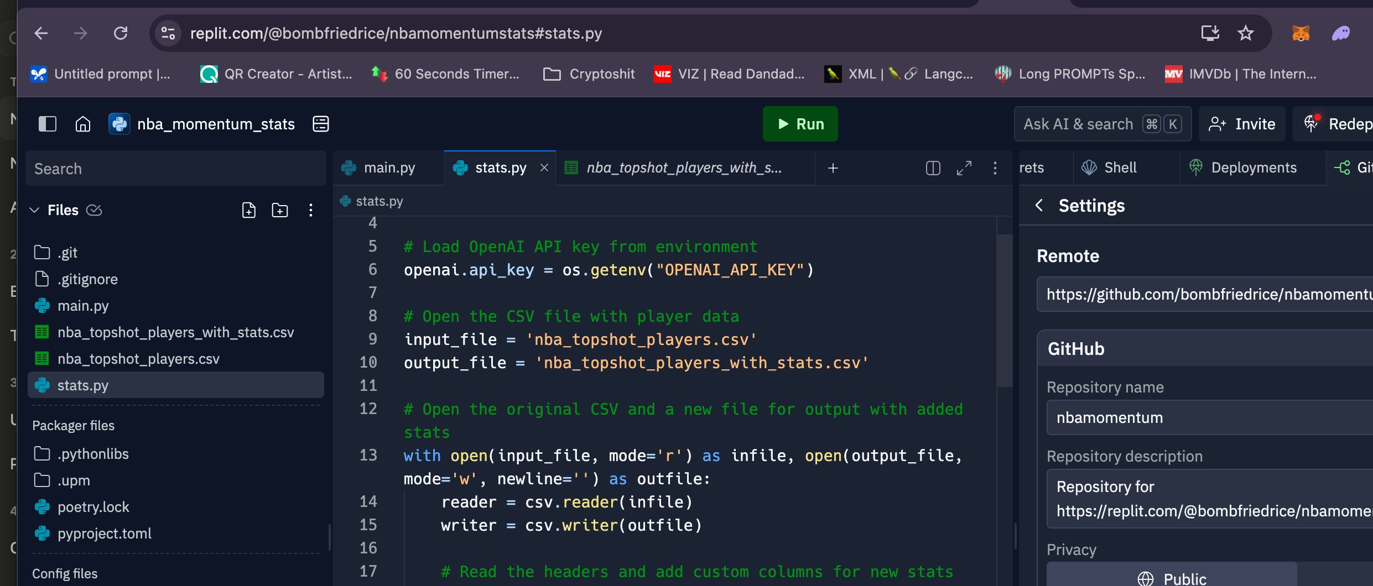The image size is (1373, 586).
Task: Click line number 13 in the gutter
Action: point(368,455)
